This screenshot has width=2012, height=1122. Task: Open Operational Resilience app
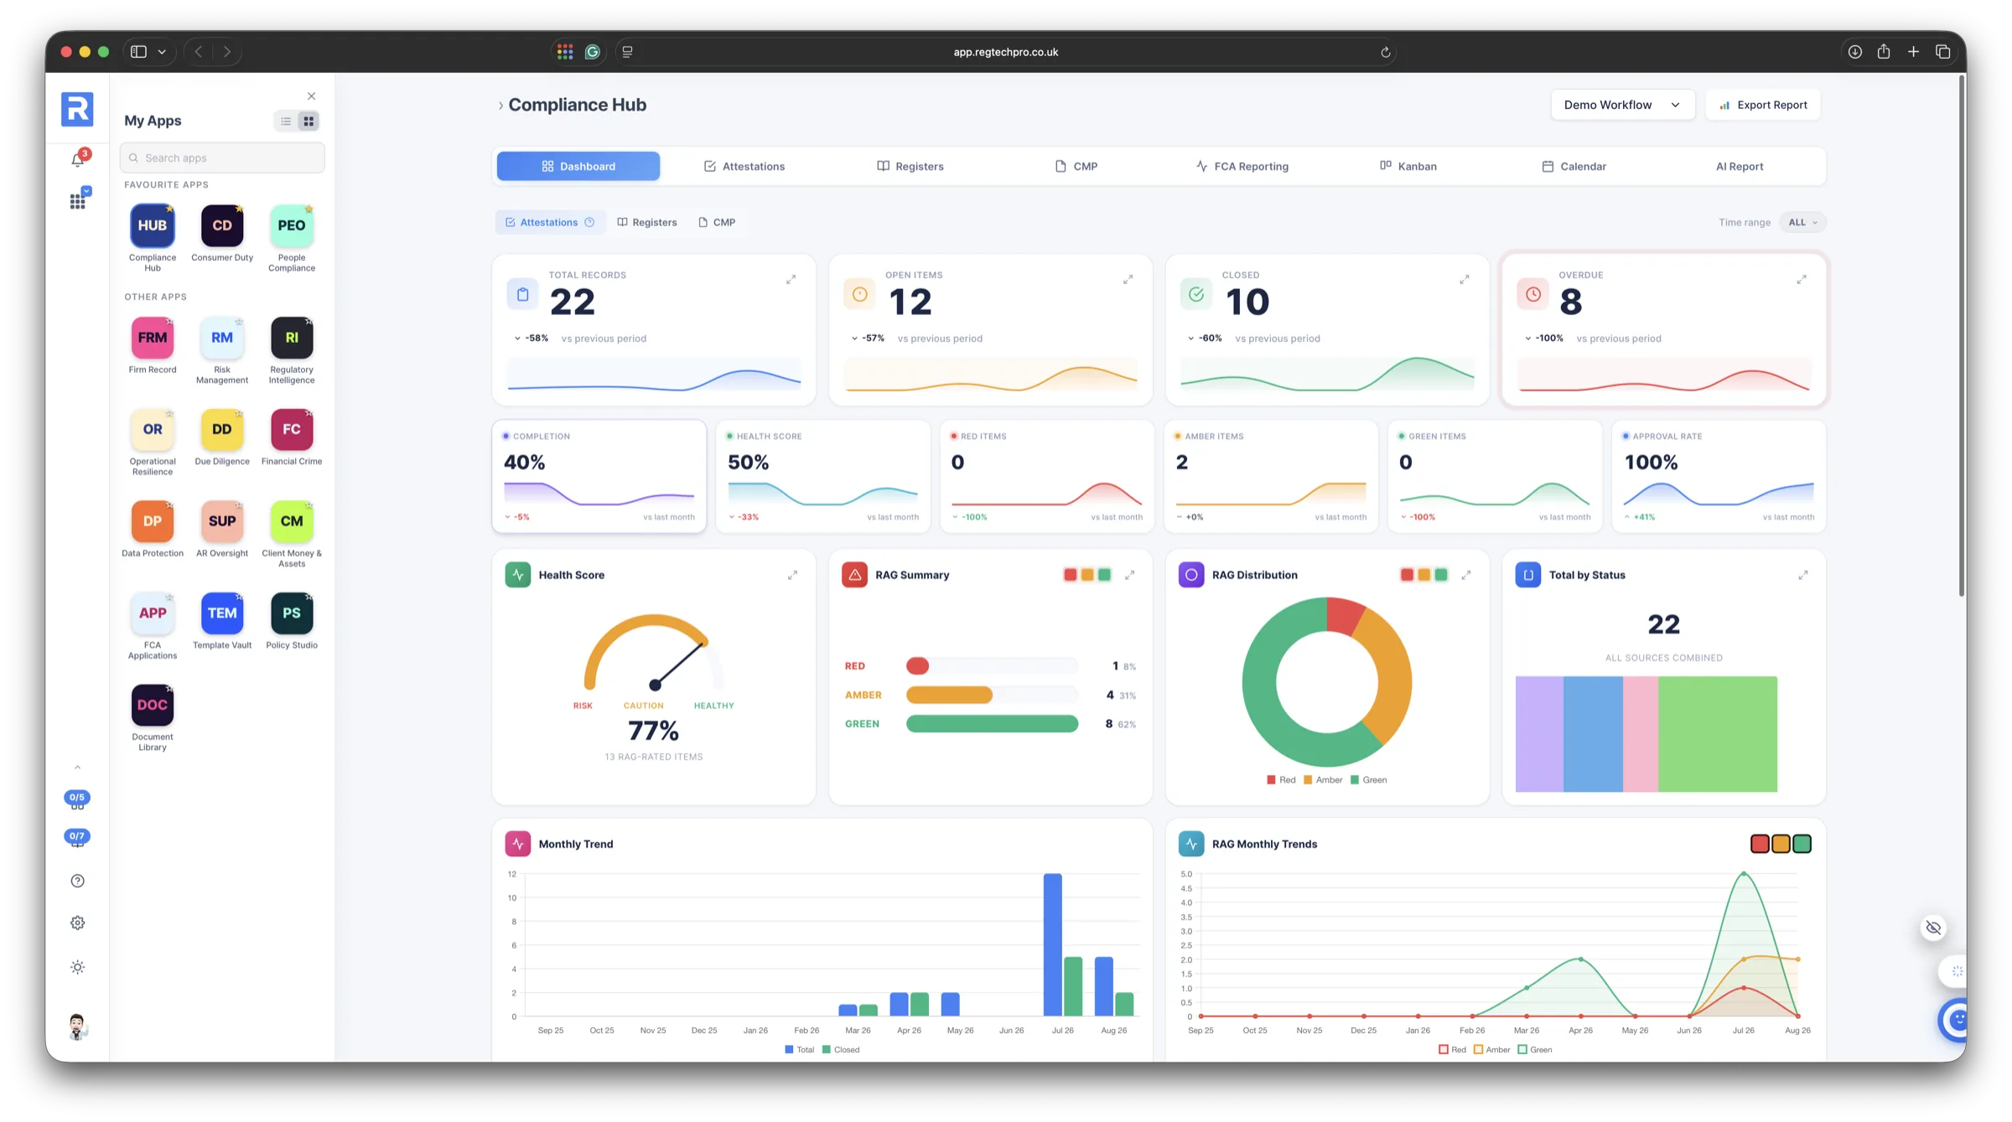point(152,429)
